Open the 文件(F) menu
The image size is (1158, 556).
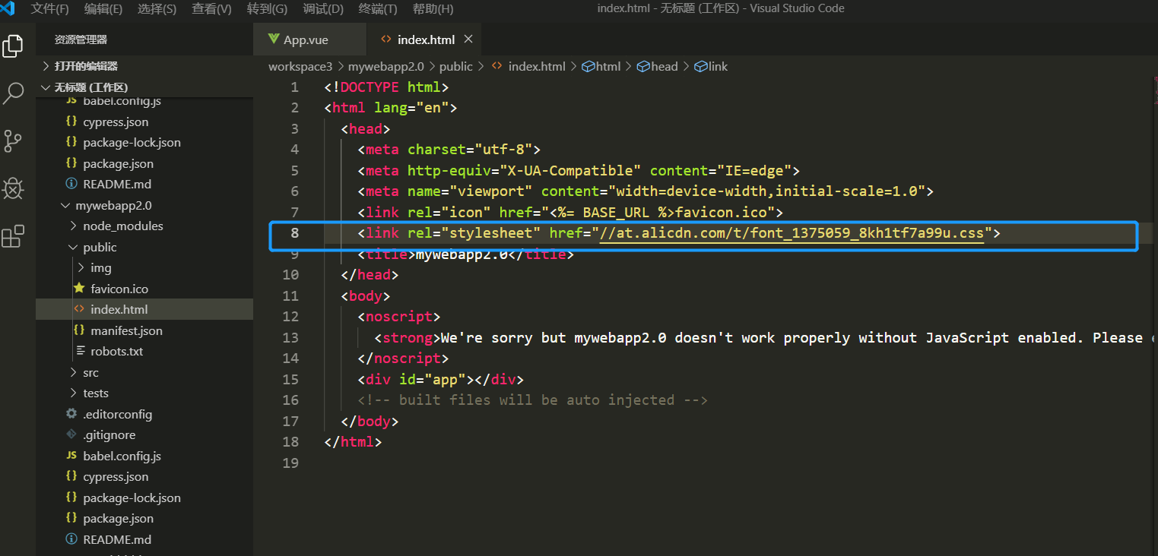50,9
